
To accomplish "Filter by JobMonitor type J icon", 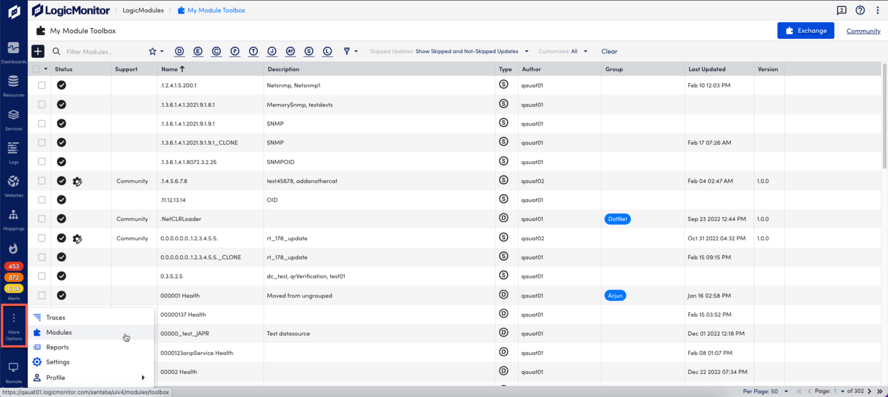I will [x=272, y=51].
